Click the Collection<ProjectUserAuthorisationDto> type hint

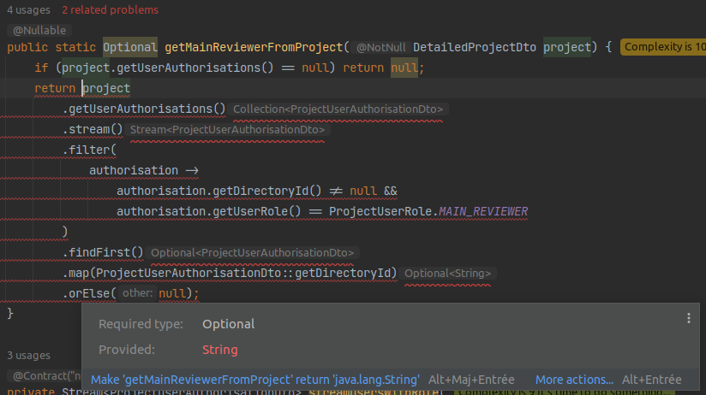[338, 109]
